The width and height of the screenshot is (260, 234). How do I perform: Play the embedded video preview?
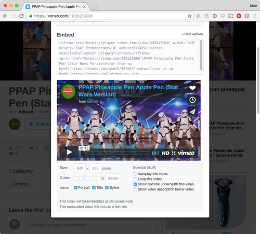click(69, 152)
